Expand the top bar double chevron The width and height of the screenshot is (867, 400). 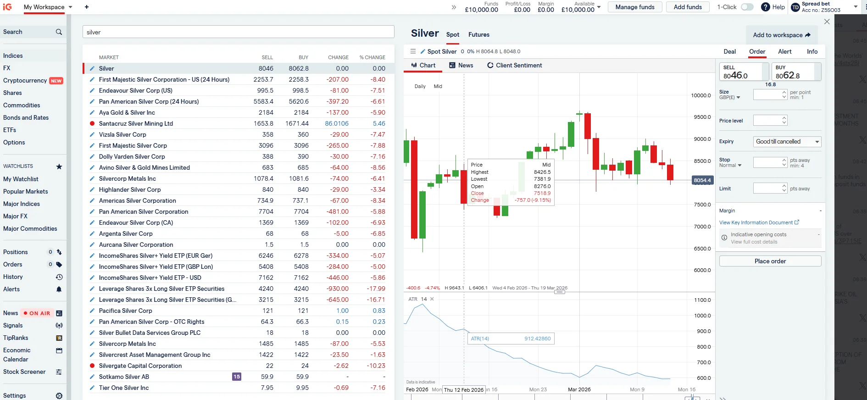click(454, 7)
